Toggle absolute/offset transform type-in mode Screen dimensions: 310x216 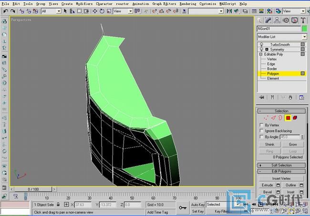click(x=66, y=205)
